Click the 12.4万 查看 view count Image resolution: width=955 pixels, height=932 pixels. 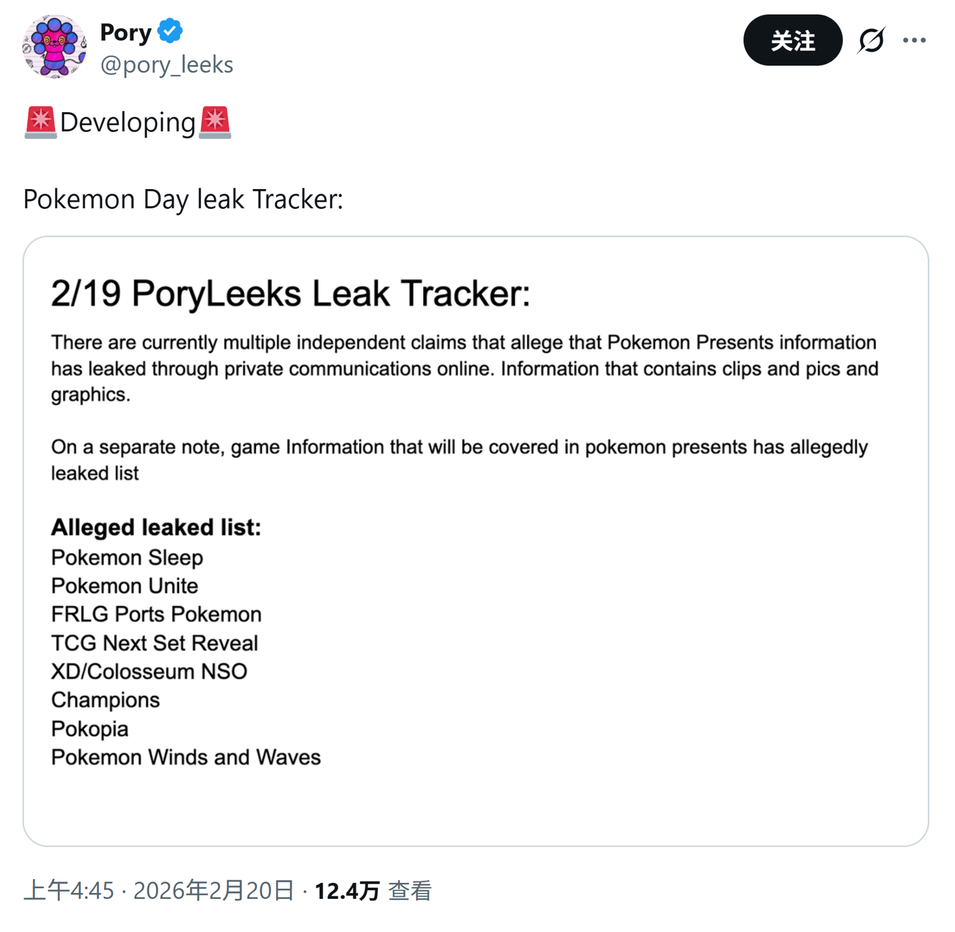point(373,890)
